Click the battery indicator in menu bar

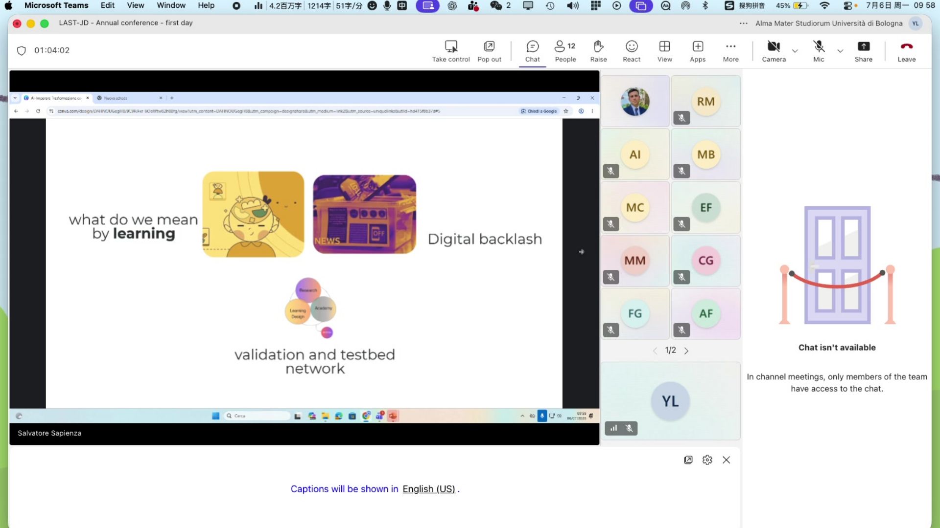(x=792, y=5)
